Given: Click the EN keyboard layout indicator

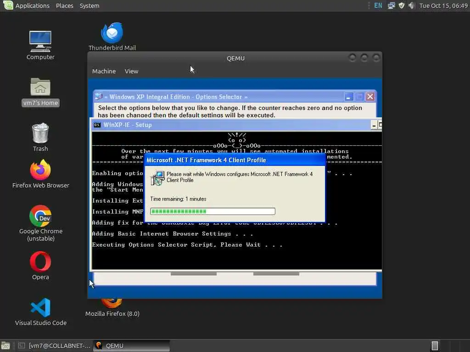Looking at the screenshot, I should click(x=378, y=5).
